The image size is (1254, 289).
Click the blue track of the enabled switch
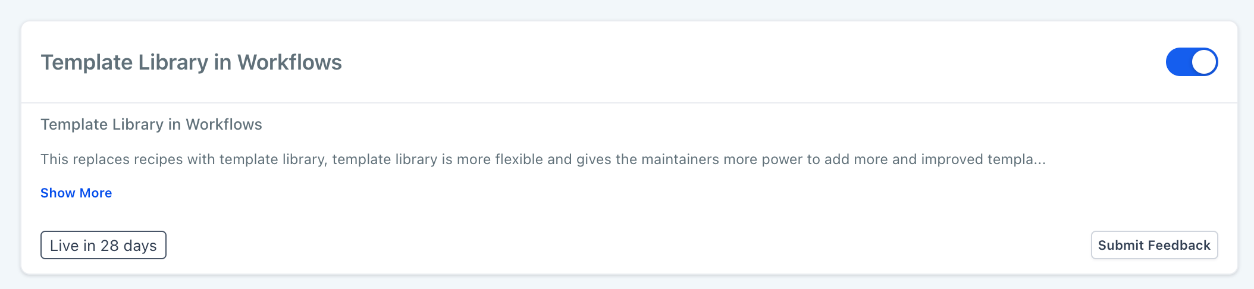pos(1178,62)
